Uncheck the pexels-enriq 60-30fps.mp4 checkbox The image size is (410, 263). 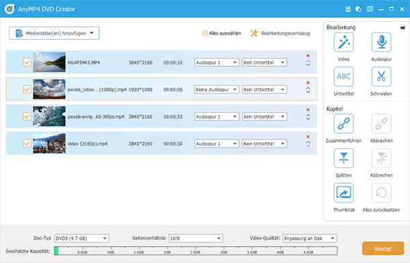click(27, 116)
